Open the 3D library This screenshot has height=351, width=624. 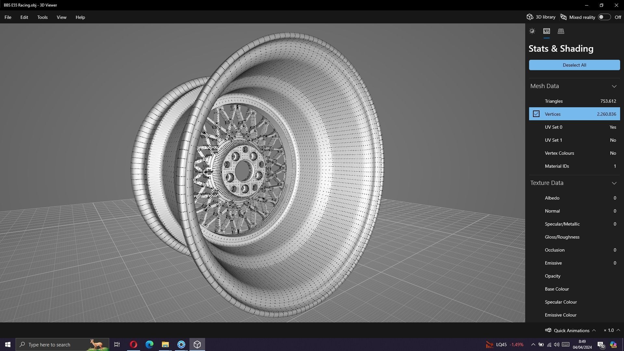(541, 17)
